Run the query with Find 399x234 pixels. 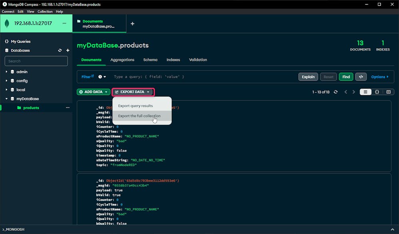tap(346, 77)
